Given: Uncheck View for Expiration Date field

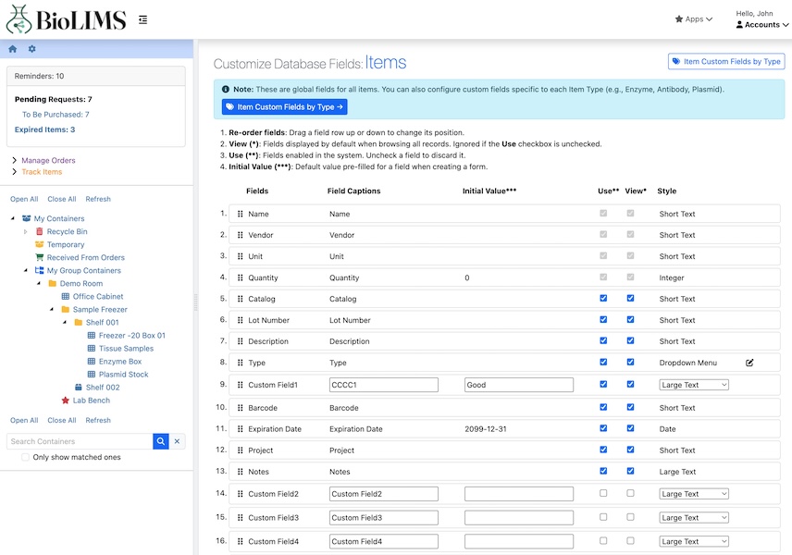Looking at the screenshot, I should pos(630,428).
